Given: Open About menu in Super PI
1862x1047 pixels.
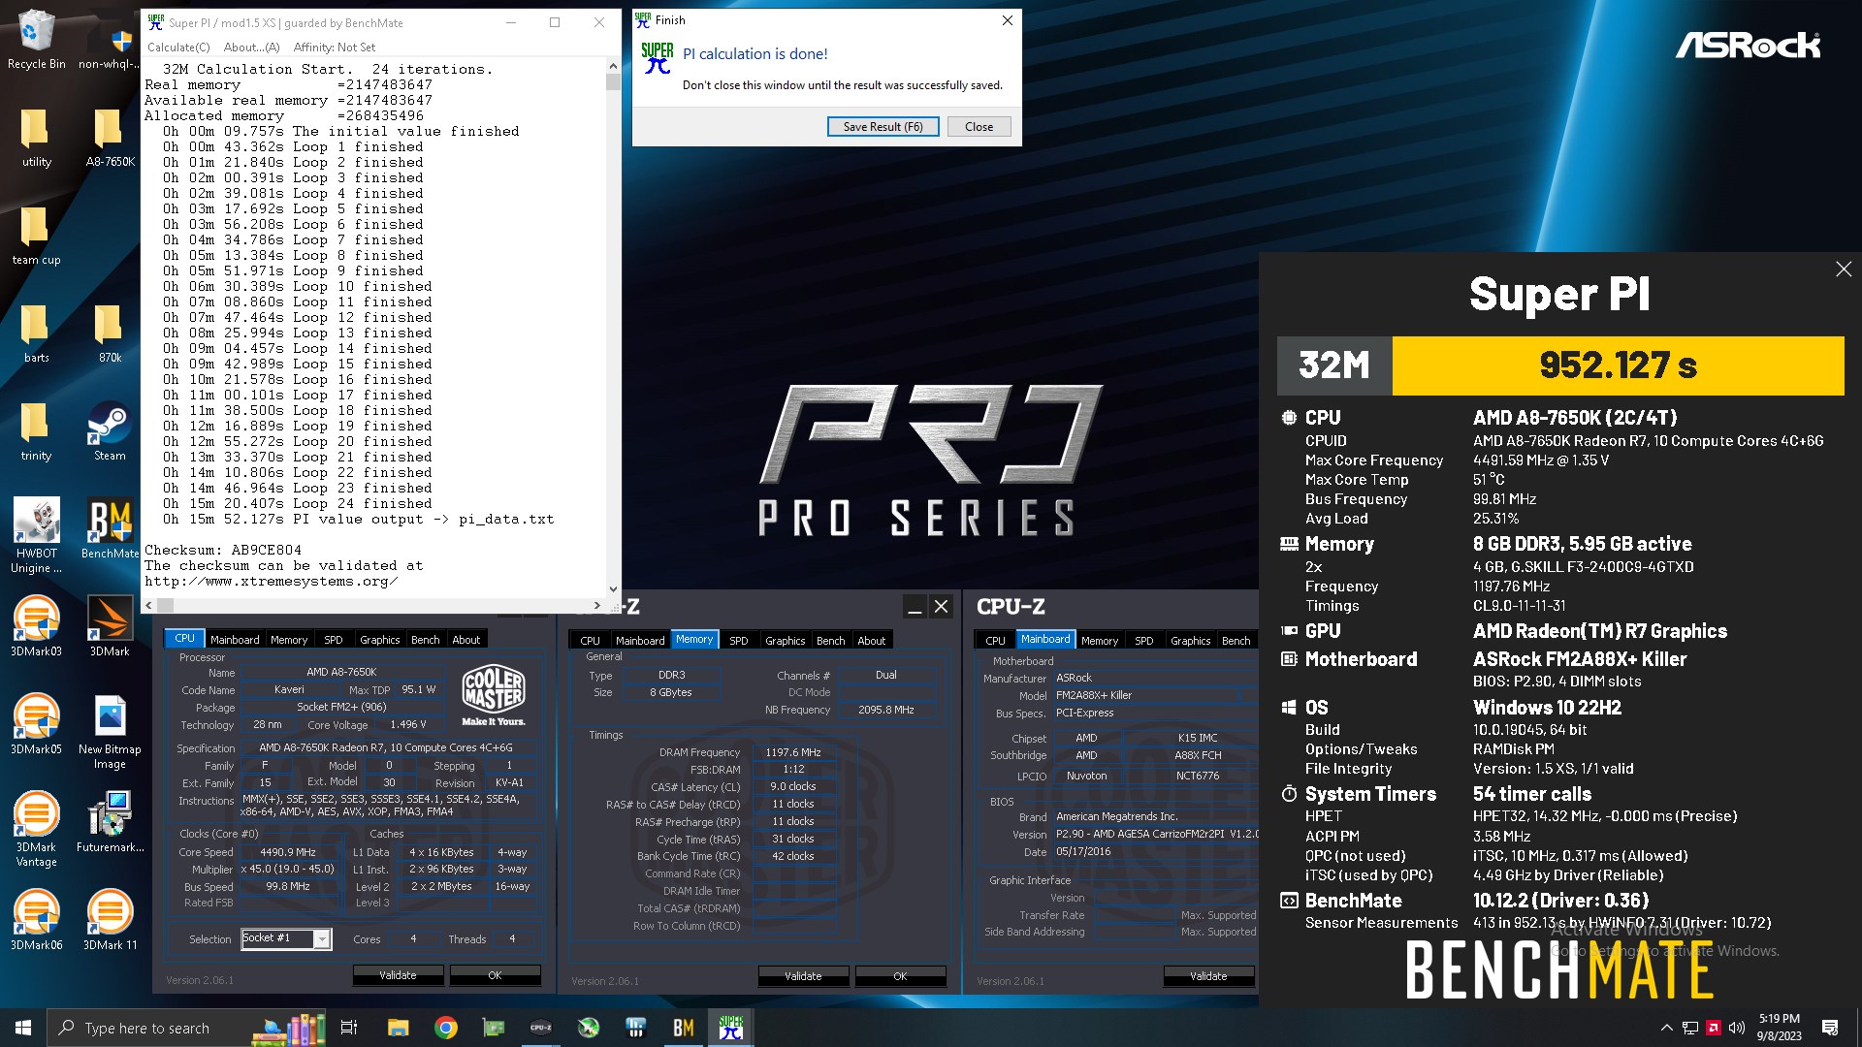Looking at the screenshot, I should [x=251, y=47].
